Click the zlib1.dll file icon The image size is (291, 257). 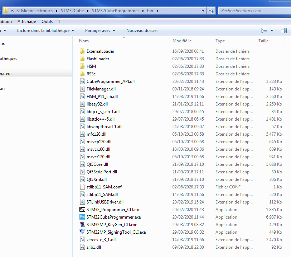tap(82, 247)
